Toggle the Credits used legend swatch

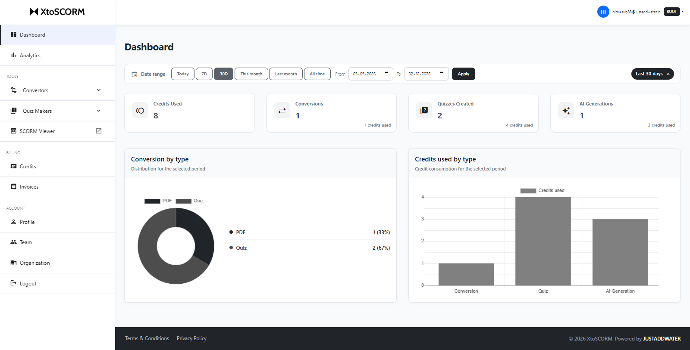click(x=528, y=191)
